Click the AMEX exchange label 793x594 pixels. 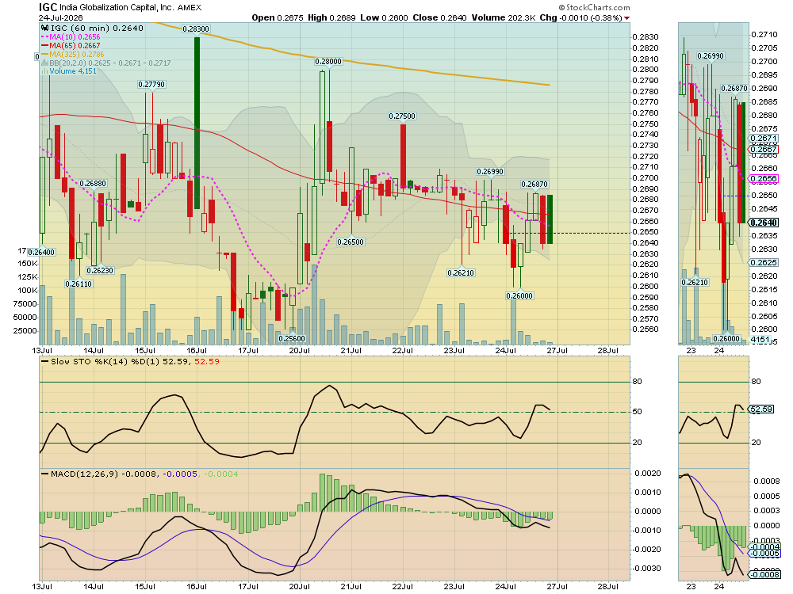tap(190, 8)
